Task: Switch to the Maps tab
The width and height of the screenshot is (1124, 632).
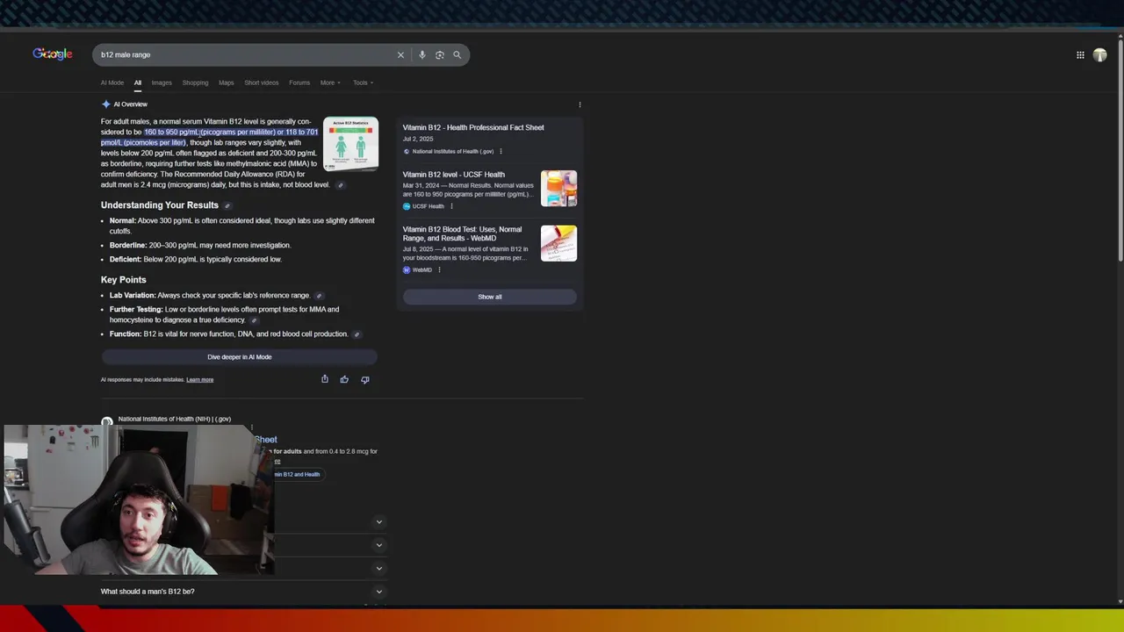Action: pyautogui.click(x=227, y=83)
